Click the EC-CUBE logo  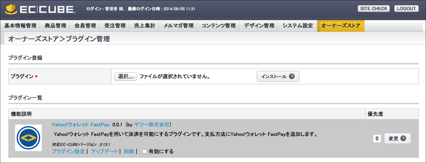point(40,9)
